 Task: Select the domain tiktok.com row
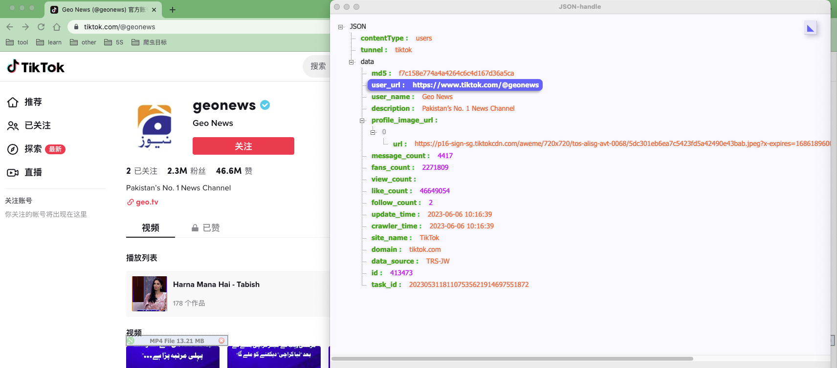click(x=406, y=249)
